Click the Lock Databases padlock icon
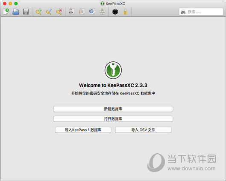This screenshot has height=181, width=226. click(125, 11)
